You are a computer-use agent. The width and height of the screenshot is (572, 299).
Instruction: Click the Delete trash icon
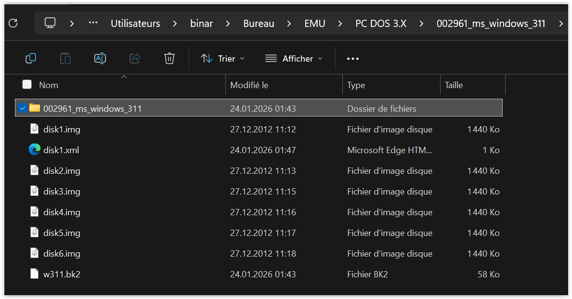[169, 58]
